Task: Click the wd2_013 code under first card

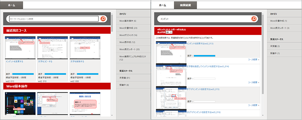Action: pyautogui.click(x=10, y=81)
